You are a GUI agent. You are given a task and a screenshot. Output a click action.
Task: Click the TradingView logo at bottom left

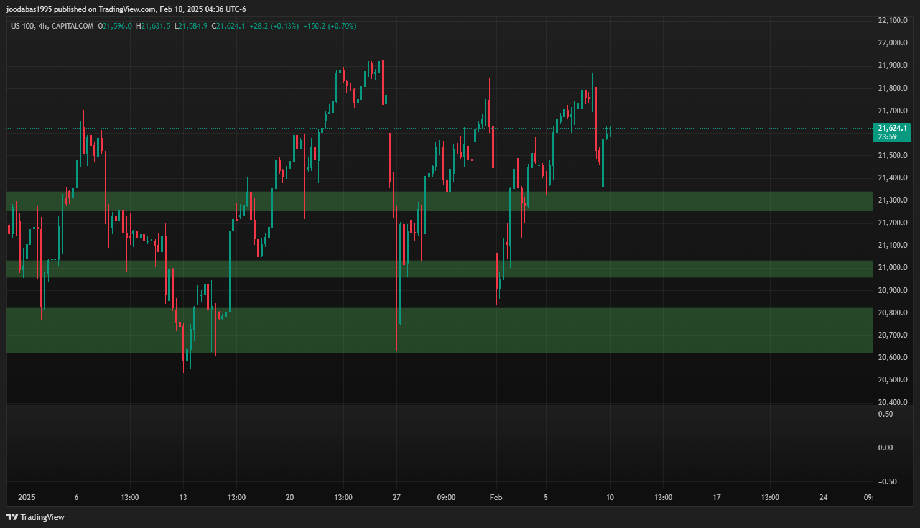coord(35,517)
